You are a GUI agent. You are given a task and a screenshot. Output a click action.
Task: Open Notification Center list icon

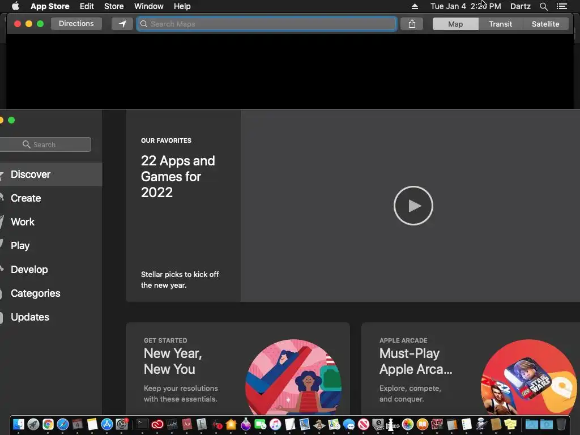[561, 6]
